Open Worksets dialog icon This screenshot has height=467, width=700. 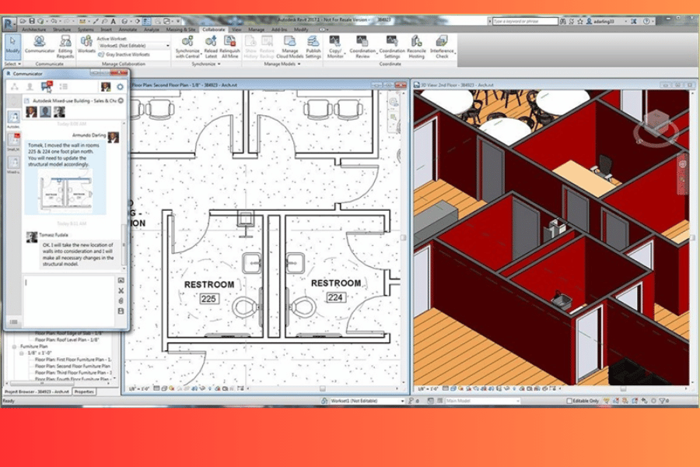click(86, 45)
